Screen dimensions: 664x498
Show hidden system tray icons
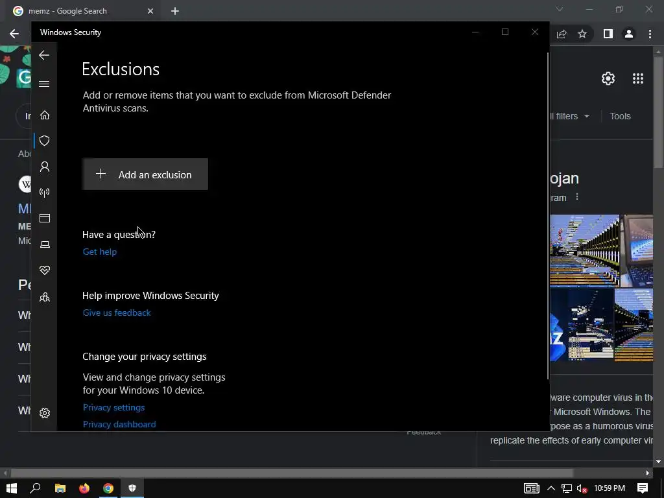(551, 488)
